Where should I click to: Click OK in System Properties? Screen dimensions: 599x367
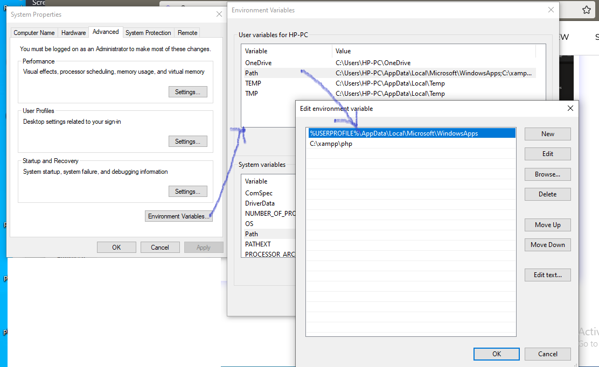click(116, 247)
